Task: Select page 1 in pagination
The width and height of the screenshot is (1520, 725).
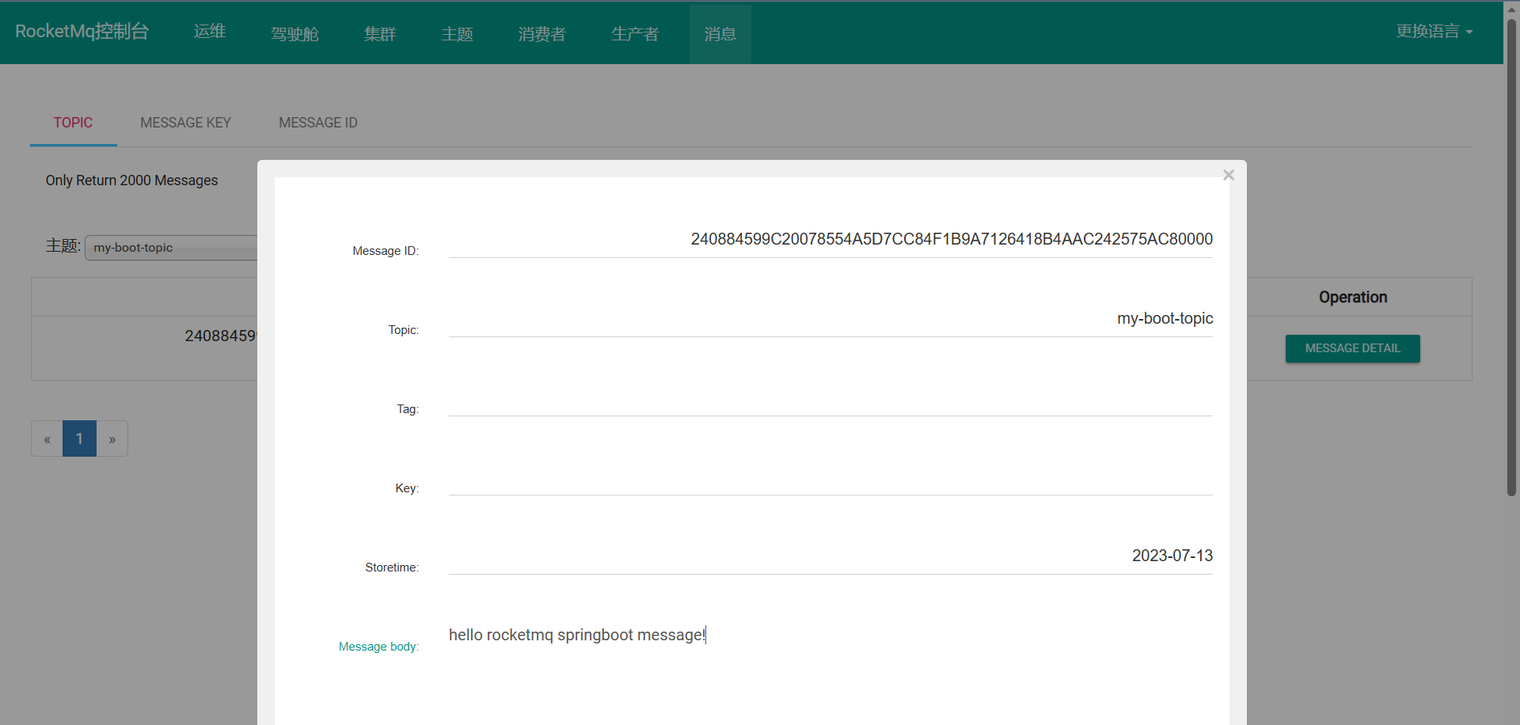Action: pyautogui.click(x=79, y=438)
